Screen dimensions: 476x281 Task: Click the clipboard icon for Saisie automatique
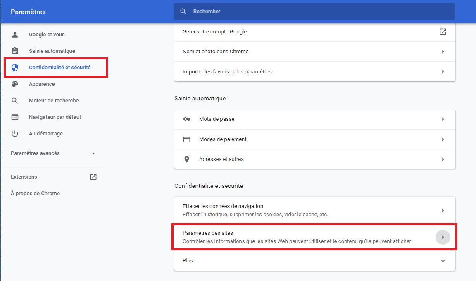(x=14, y=51)
